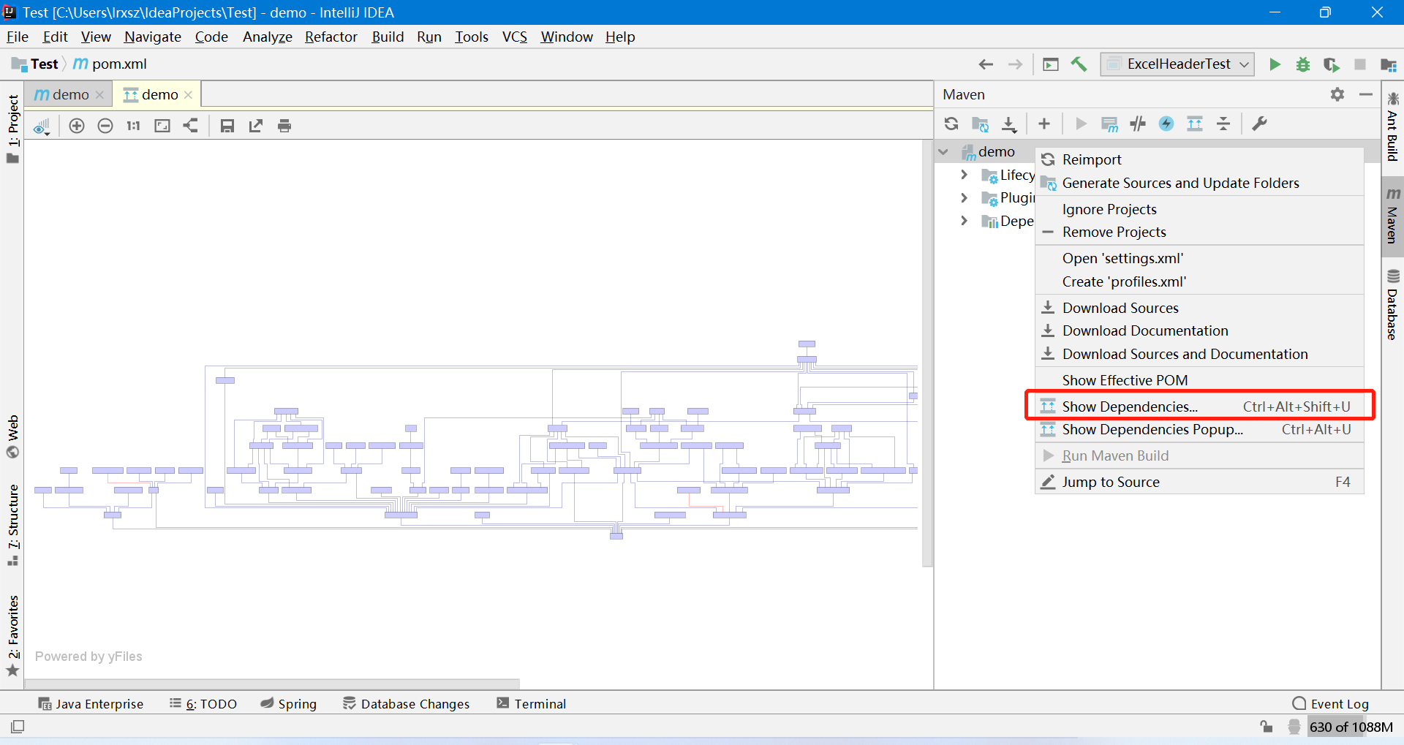Open the Refactor menu
The width and height of the screenshot is (1404, 745).
(331, 37)
